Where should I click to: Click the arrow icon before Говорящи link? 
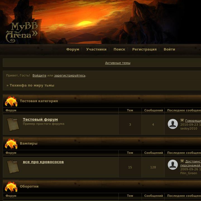[x=182, y=120]
